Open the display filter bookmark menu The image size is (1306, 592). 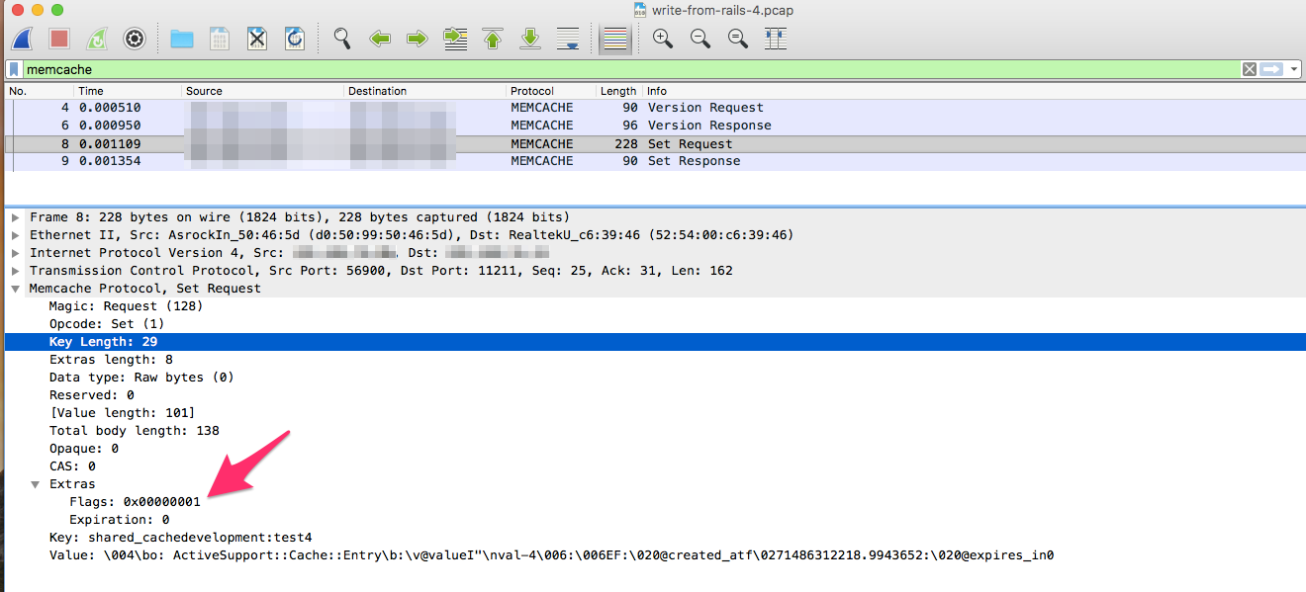[14, 69]
